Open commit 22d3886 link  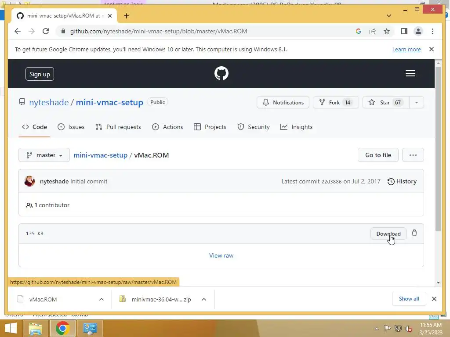point(331,182)
